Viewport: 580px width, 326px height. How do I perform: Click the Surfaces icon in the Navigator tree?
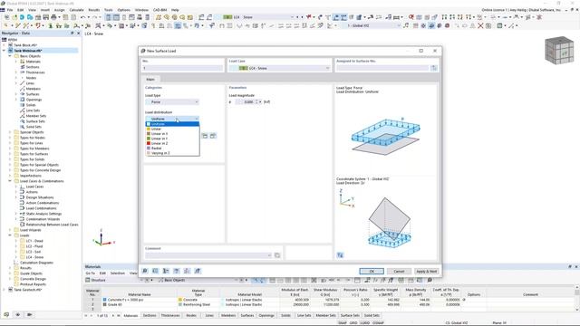tap(22, 94)
